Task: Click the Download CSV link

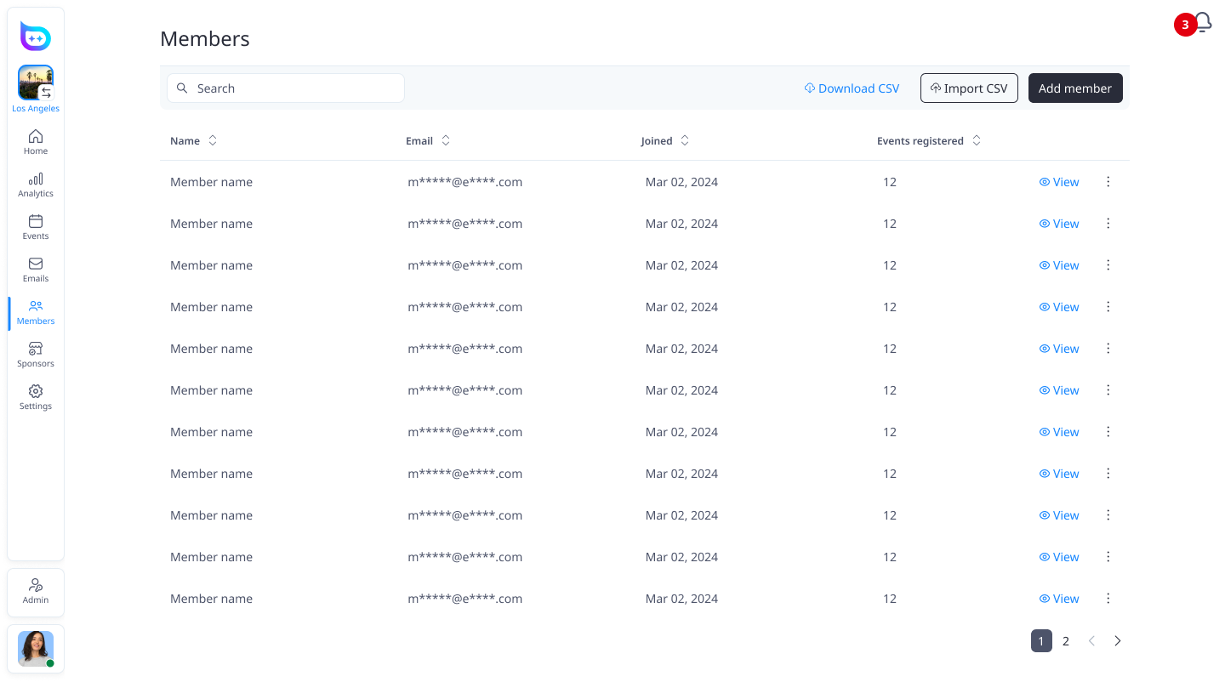Action: [x=852, y=88]
